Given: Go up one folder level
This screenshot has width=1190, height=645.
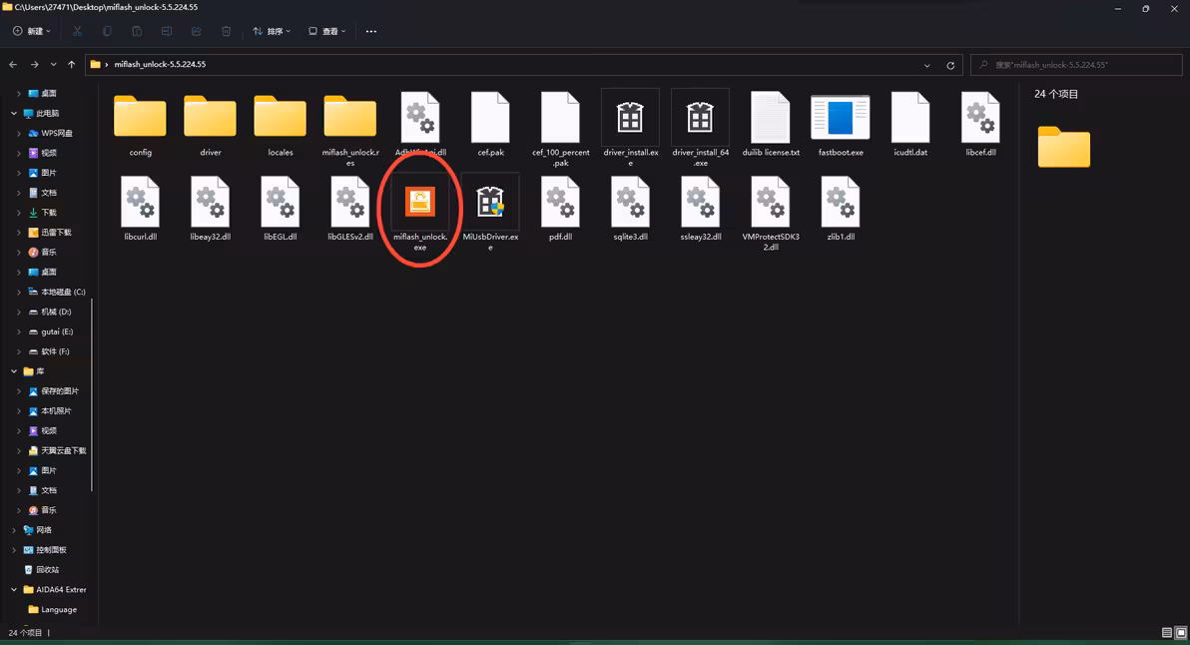Looking at the screenshot, I should [x=71, y=65].
